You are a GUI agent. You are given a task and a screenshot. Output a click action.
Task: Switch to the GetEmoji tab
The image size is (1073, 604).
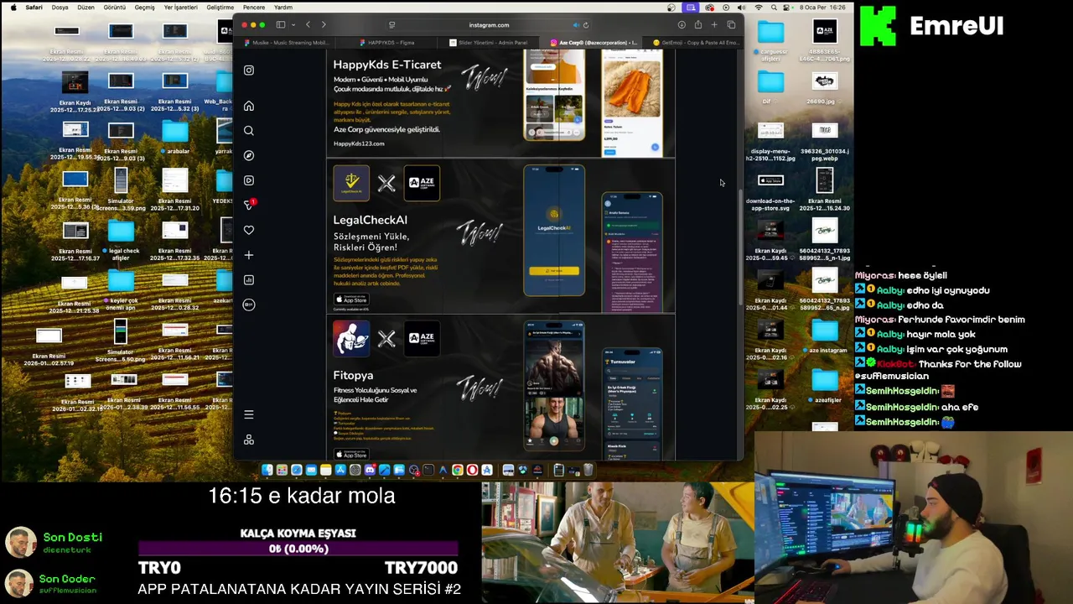pos(694,43)
